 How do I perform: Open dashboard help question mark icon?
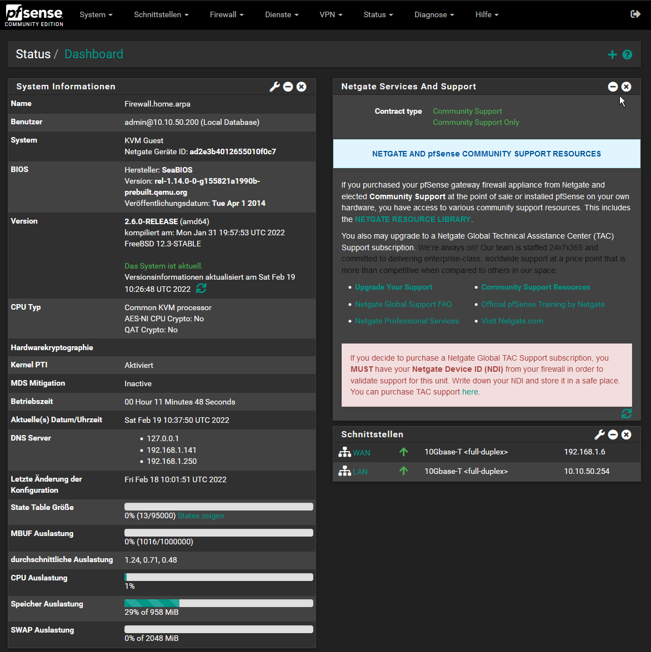[627, 54]
